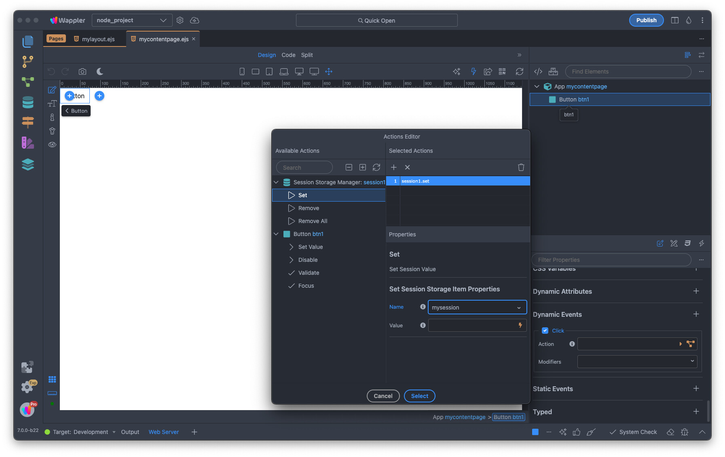This screenshot has height=457, width=725.
Task: Click the Find Elements search field
Action: point(628,72)
